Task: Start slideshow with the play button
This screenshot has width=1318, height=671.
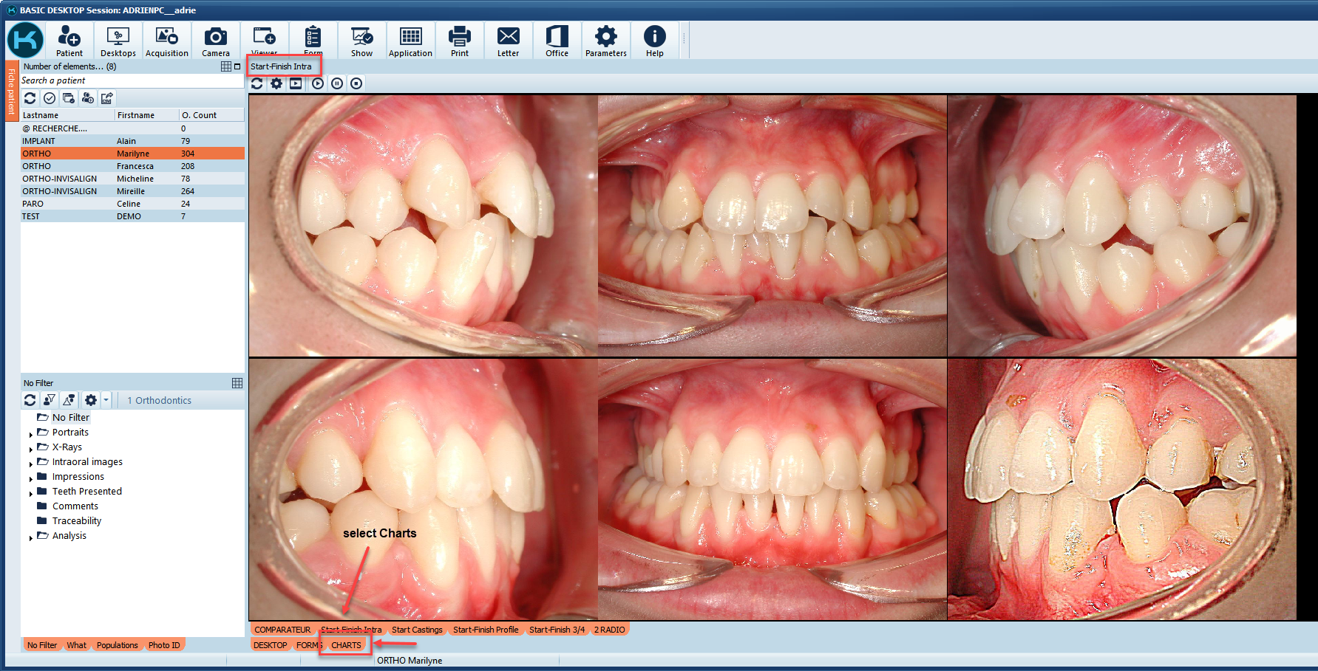Action: click(x=318, y=83)
